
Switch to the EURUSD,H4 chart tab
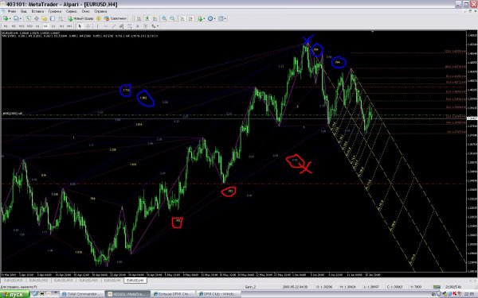tap(135, 281)
